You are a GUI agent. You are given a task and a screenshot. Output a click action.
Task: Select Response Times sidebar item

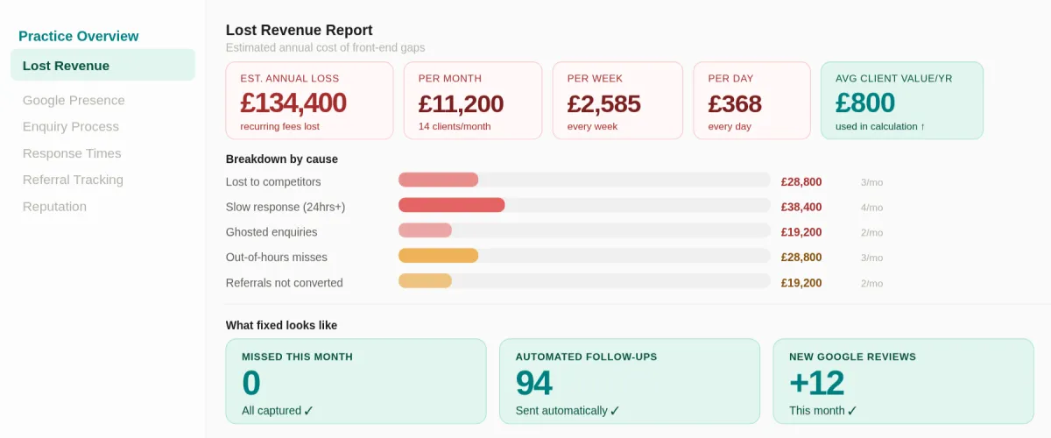click(x=72, y=153)
